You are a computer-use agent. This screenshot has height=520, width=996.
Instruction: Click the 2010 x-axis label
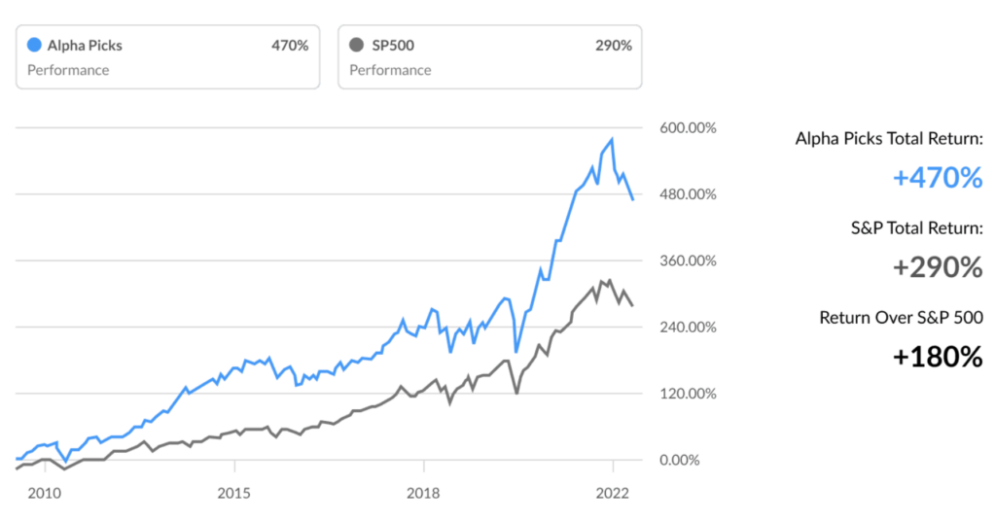click(45, 494)
